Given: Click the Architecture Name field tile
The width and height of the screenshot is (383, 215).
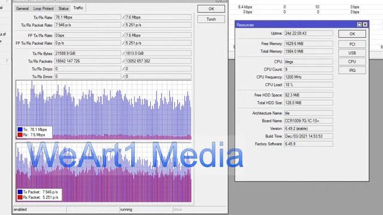Looking at the screenshot, I should pyautogui.click(x=308, y=113).
